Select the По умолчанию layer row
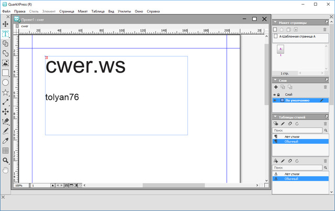This screenshot has height=211, width=335. [x=300, y=100]
